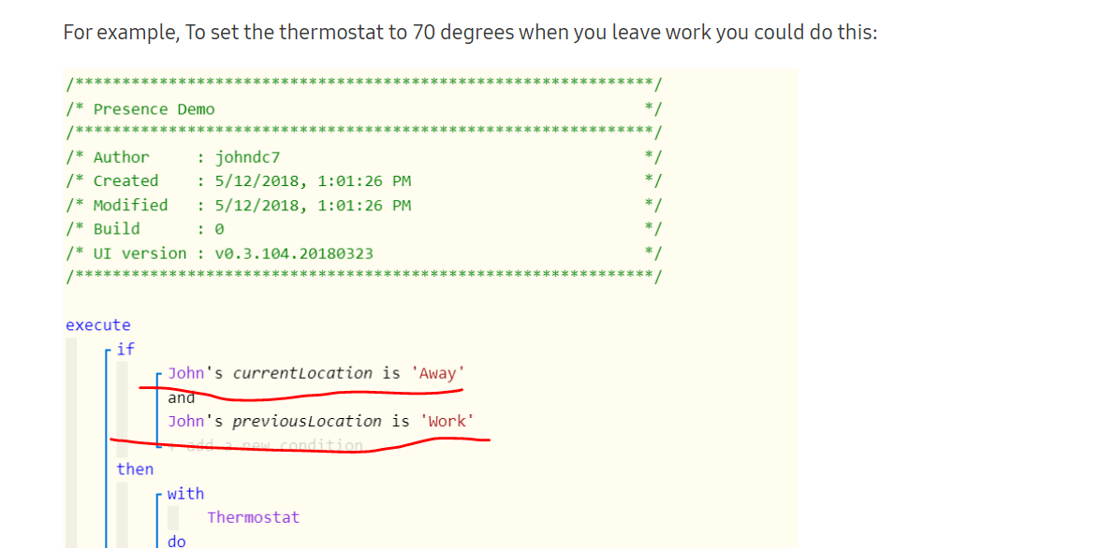This screenshot has height=548, width=1114.
Task: Click the UI version v0.3.104.20180323 text
Action: pos(294,253)
